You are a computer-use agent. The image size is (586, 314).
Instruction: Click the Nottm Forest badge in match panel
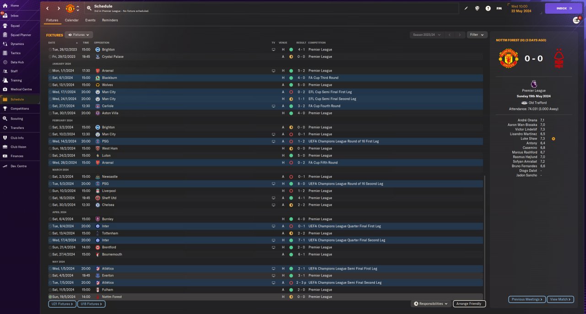(x=559, y=59)
